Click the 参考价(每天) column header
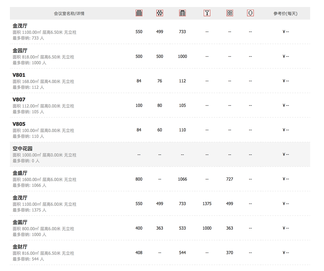This screenshot has height=271, width=324. pyautogui.click(x=285, y=13)
